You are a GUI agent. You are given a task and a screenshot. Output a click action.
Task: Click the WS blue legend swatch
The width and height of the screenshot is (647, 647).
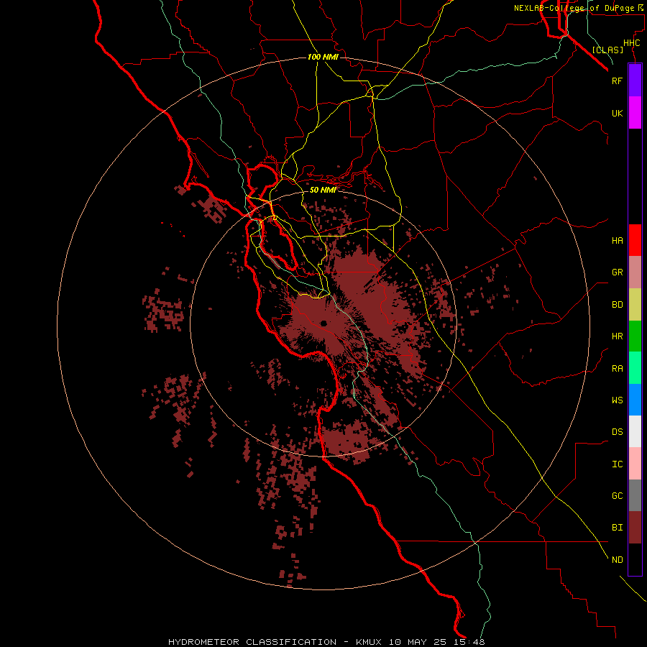[635, 400]
